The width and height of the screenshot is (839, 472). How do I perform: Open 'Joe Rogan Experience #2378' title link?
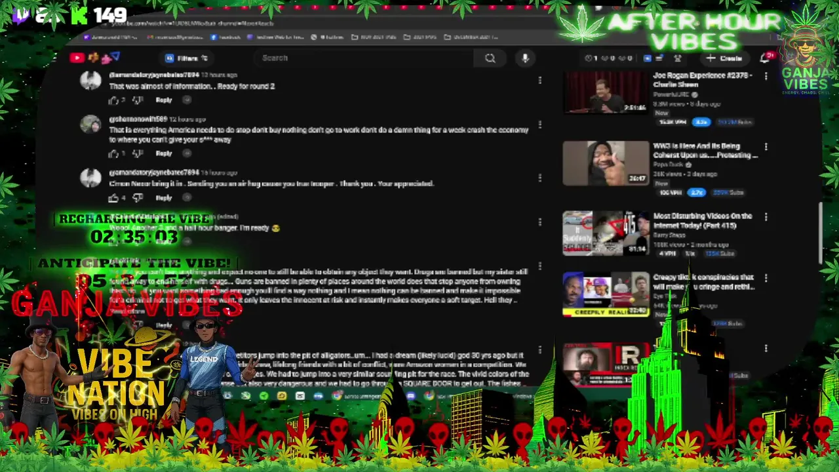coord(702,80)
